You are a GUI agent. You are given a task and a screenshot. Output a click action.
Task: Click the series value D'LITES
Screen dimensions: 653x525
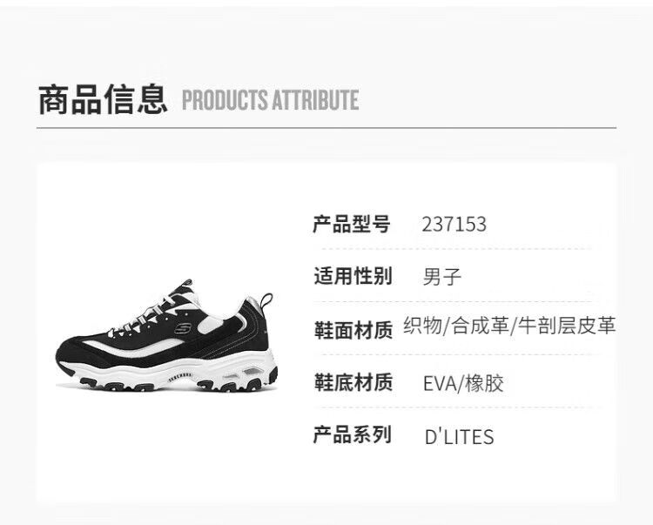460,437
